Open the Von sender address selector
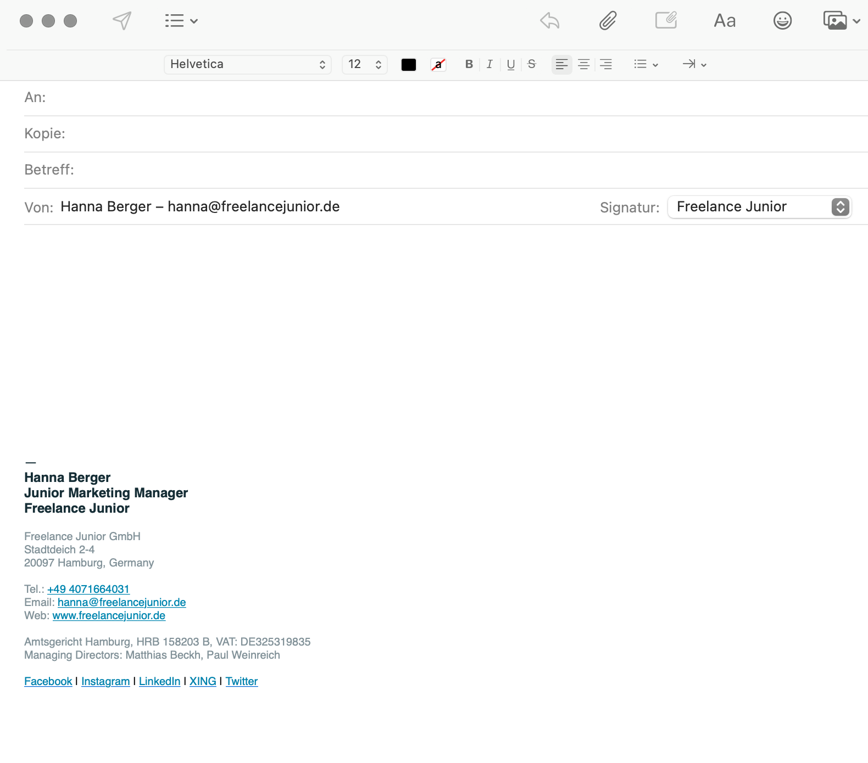The width and height of the screenshot is (868, 763). pyautogui.click(x=200, y=207)
